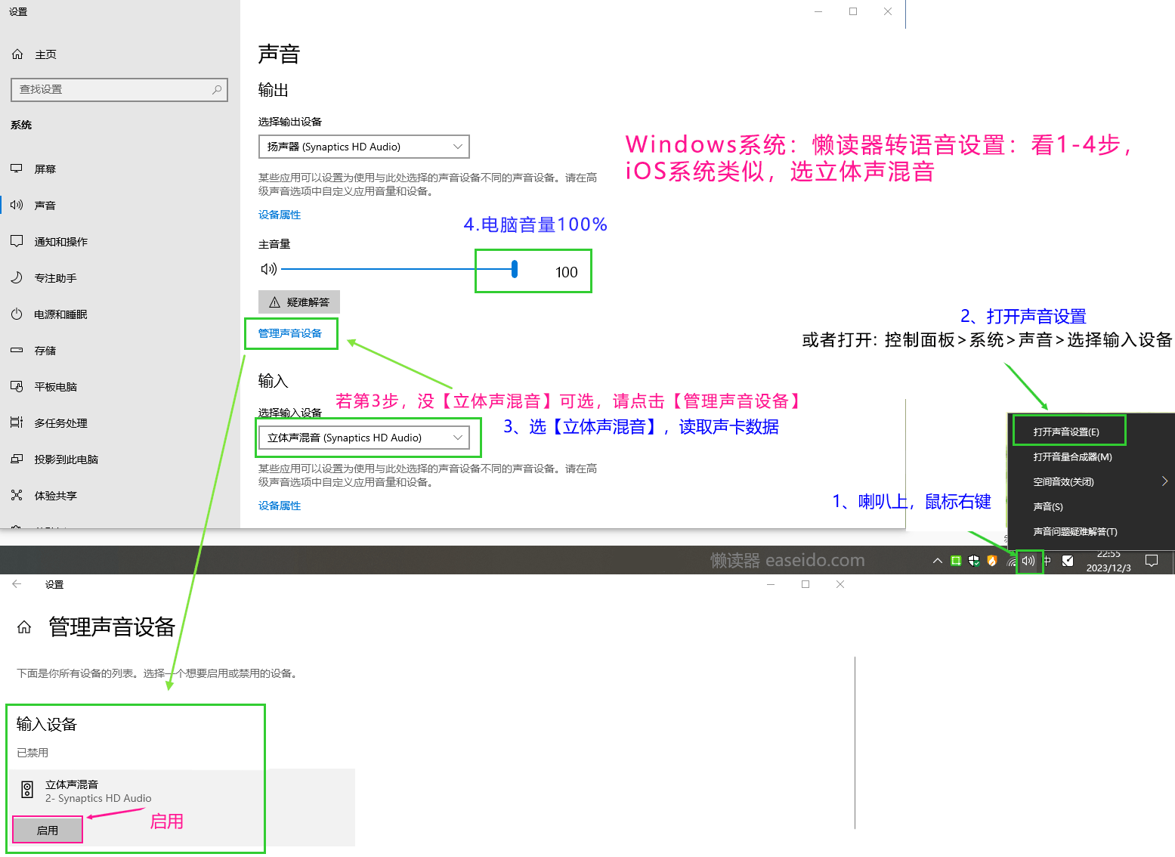Select 声音问题疑难解答(T) menu entry
Screen dimensions: 1175x857
(1075, 531)
